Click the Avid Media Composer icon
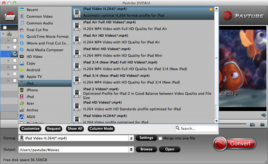 [x=22, y=50]
